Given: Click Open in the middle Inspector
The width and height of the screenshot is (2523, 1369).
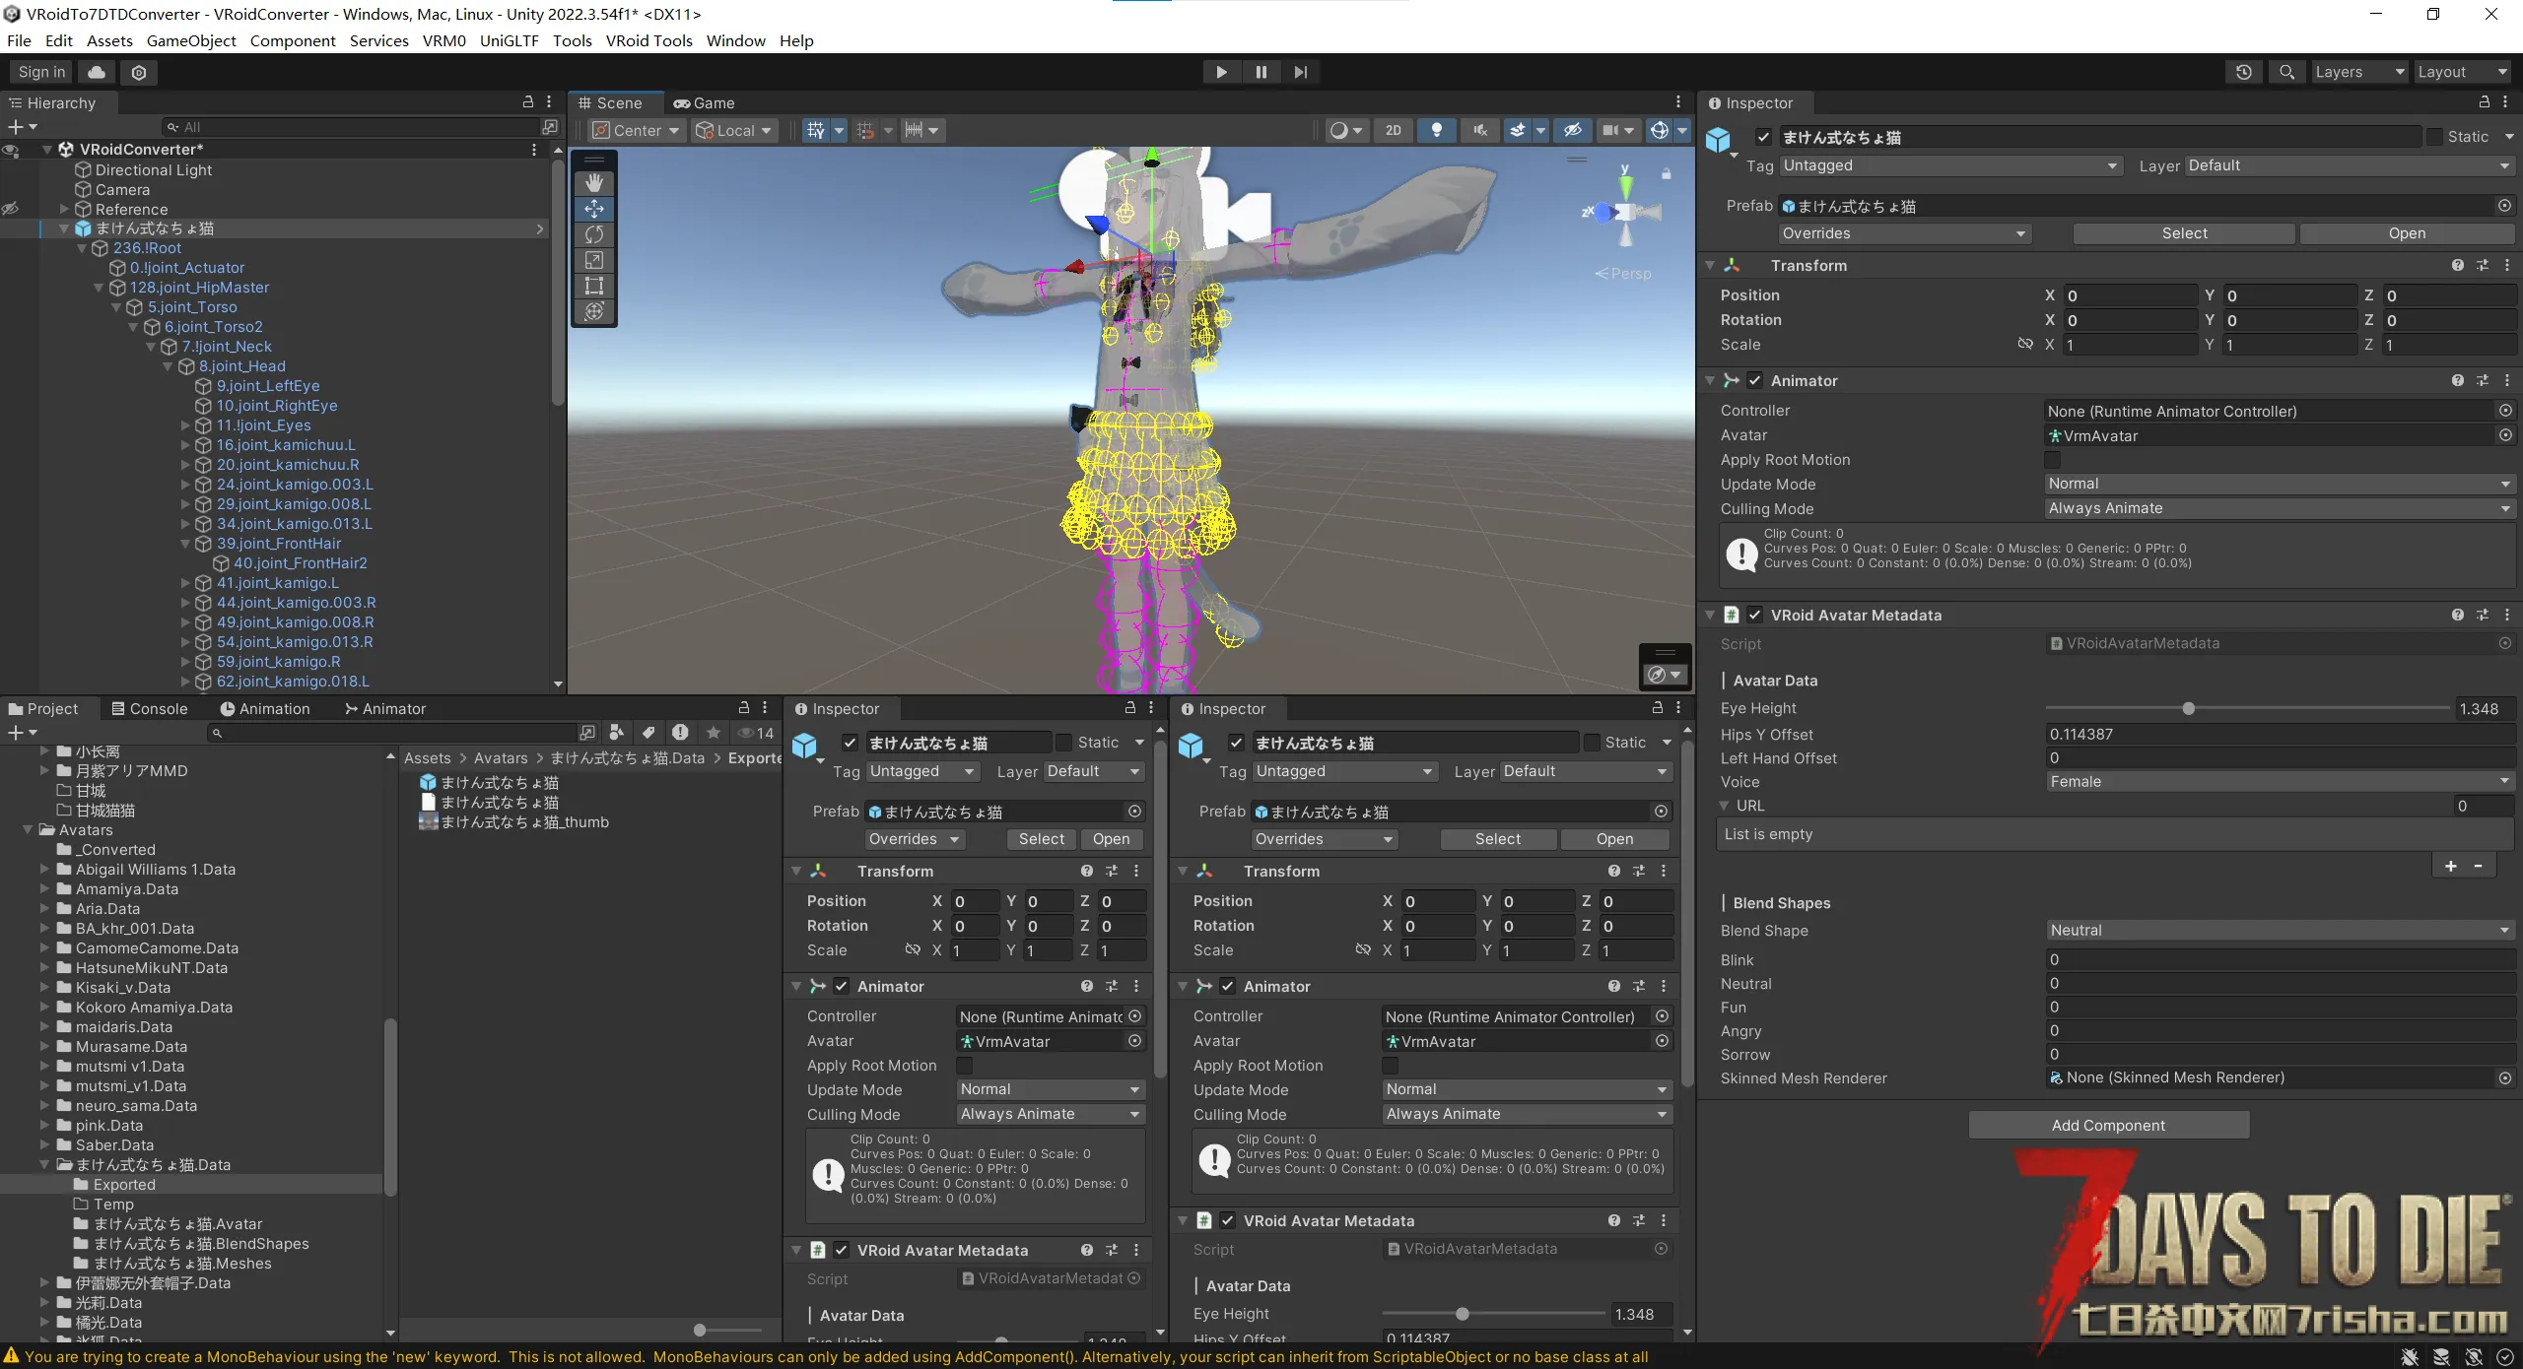Looking at the screenshot, I should point(1111,839).
